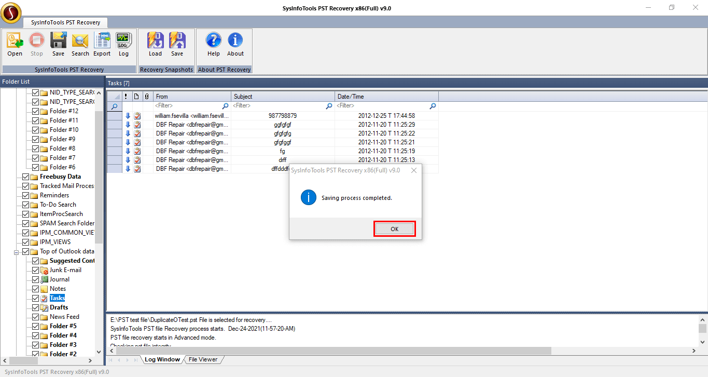This screenshot has width=708, height=377.
Task: Click the subject cell '987798879'
Action: tap(283, 116)
